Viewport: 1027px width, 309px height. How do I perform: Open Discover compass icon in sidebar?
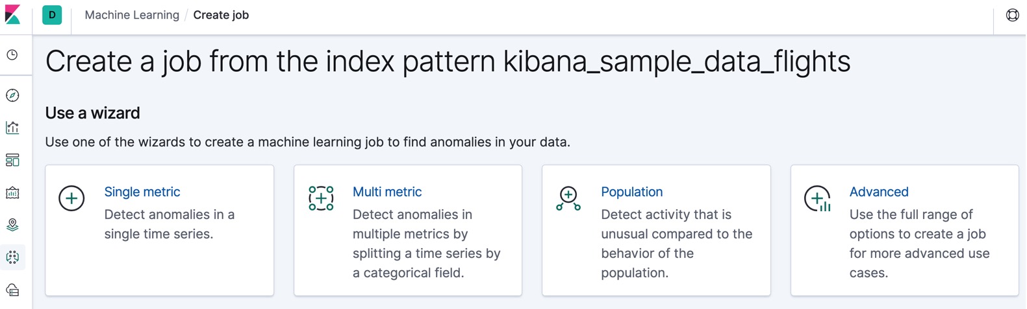pyautogui.click(x=12, y=95)
